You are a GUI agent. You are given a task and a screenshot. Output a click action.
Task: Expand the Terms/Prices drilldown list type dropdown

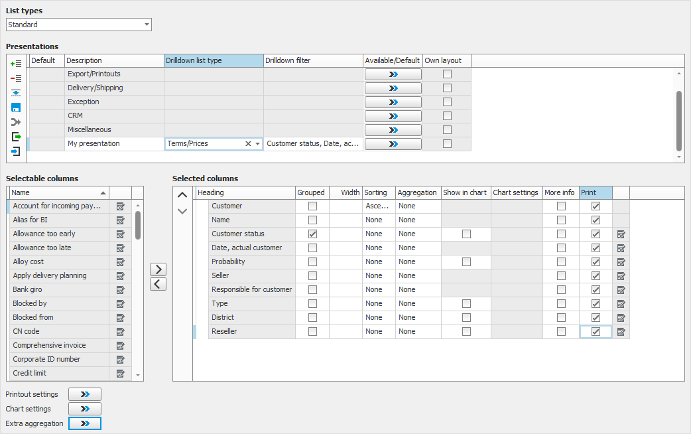[258, 144]
